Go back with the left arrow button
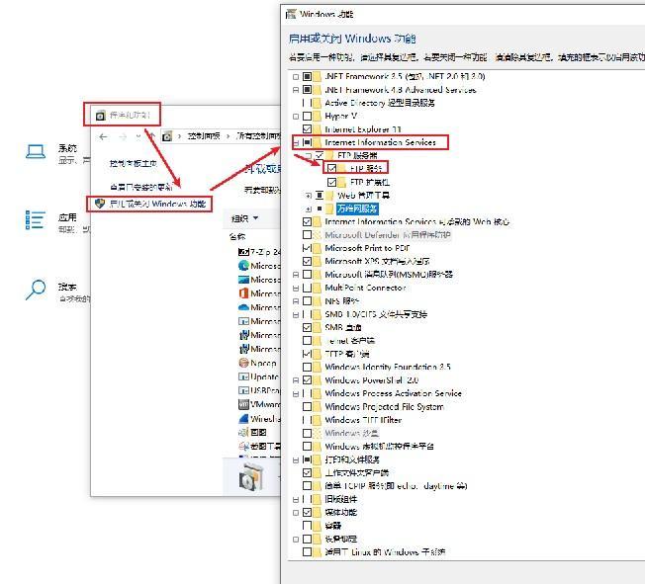 point(103,136)
